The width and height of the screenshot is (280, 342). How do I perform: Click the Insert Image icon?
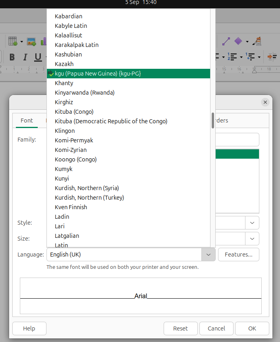31,41
